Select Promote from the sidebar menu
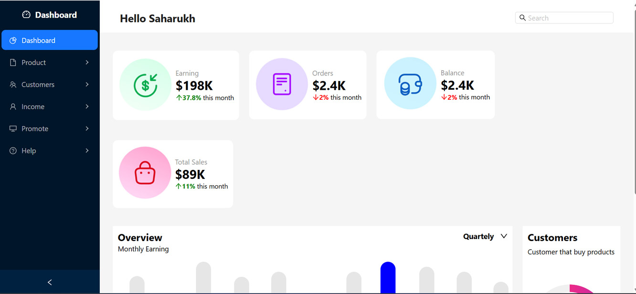Viewport: 636px width, 294px height. pyautogui.click(x=34, y=128)
